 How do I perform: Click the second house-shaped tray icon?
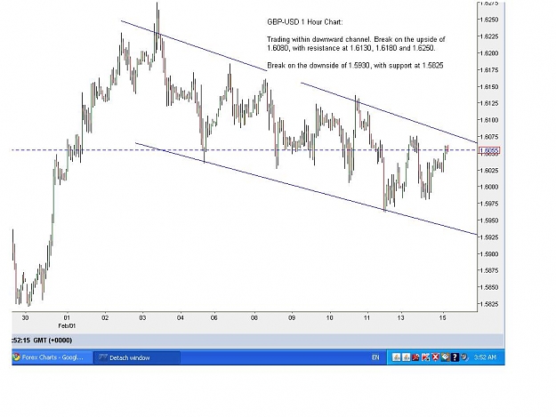pos(406,357)
